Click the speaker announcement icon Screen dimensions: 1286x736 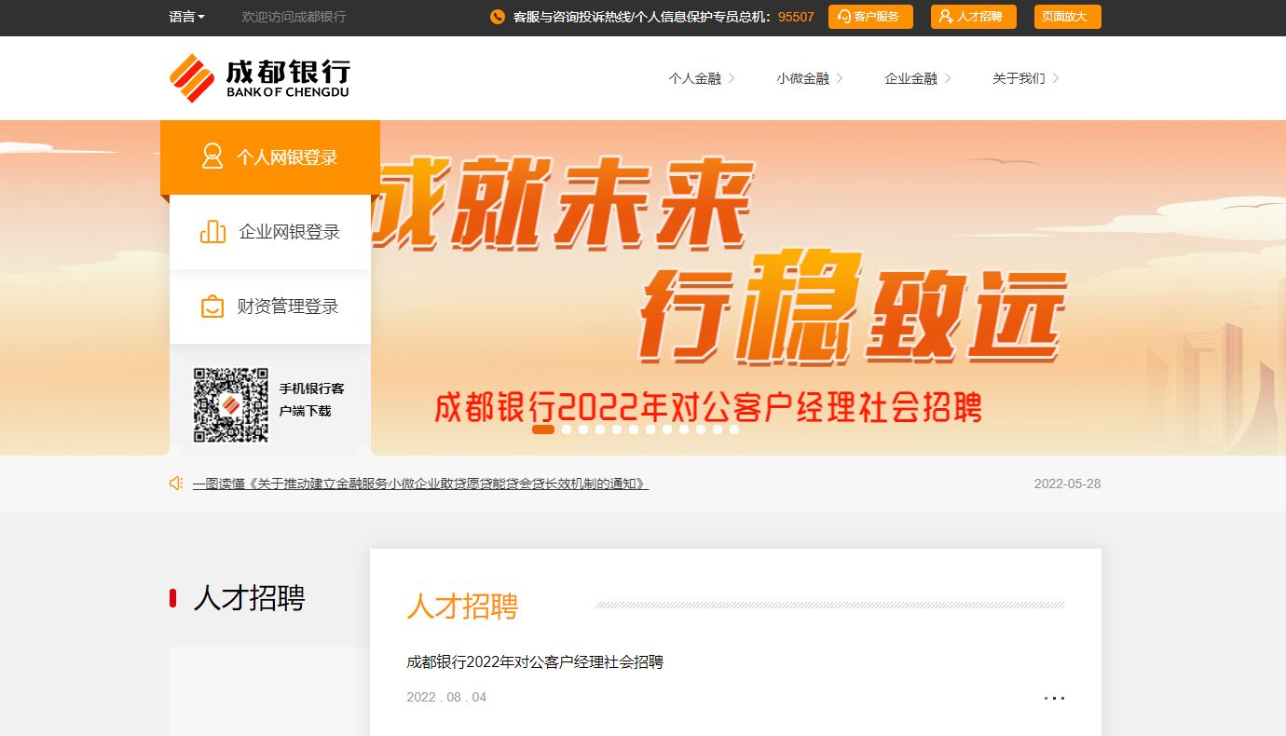click(x=176, y=484)
